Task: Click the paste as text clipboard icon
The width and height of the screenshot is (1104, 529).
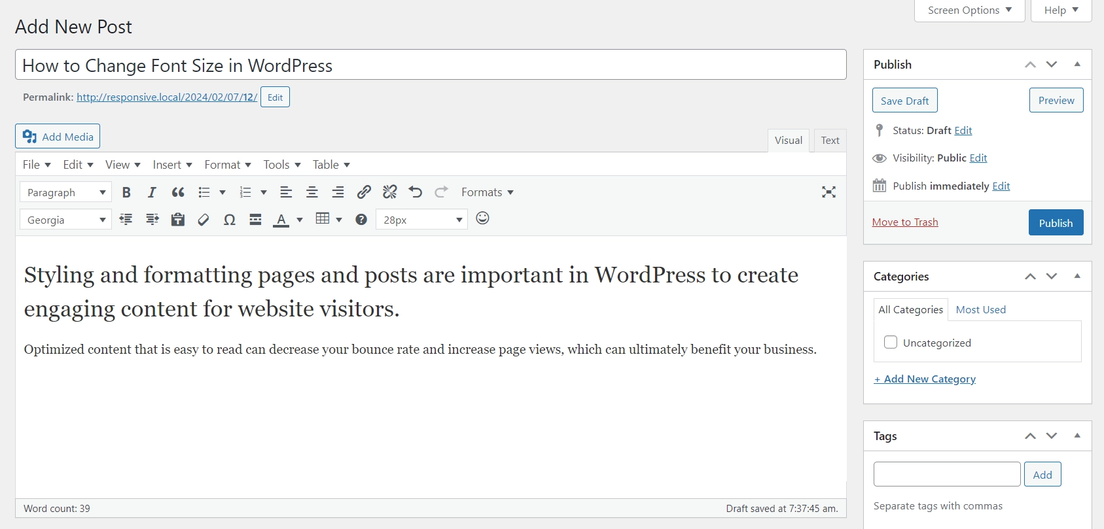Action: [178, 220]
